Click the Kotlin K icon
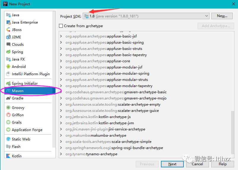Image resolution: width=238 pixels, height=170 pixels. click(x=8, y=156)
